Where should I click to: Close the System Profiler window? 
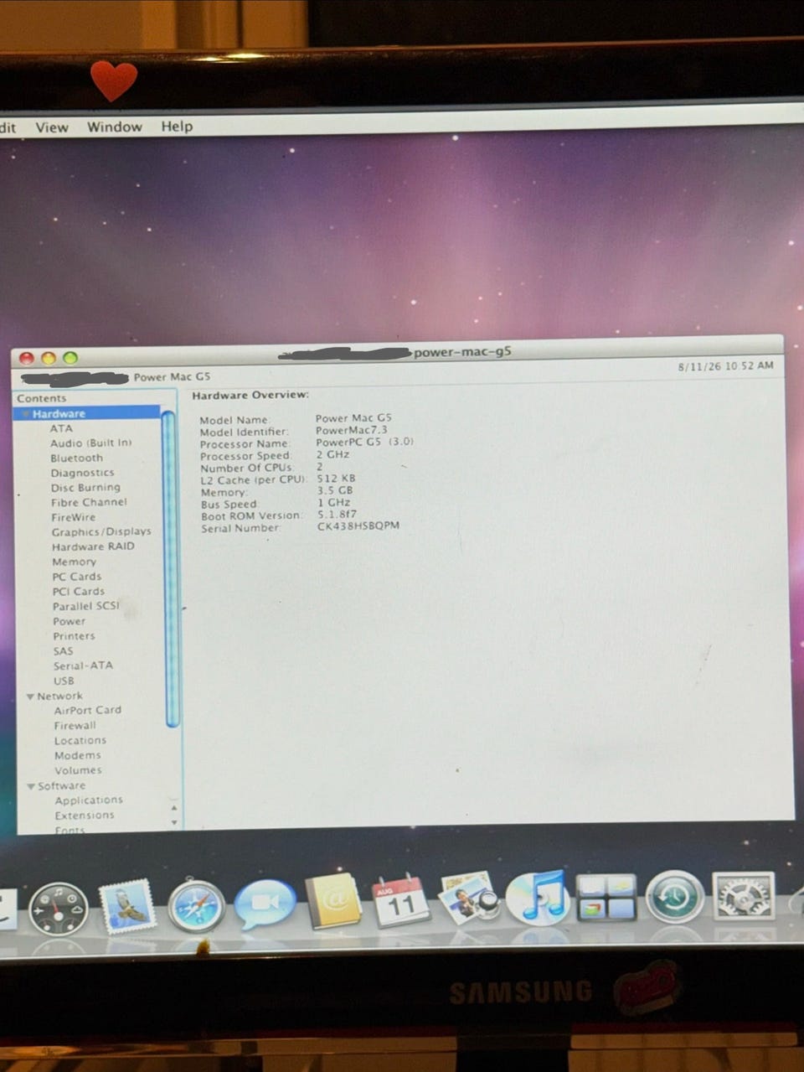coord(27,358)
